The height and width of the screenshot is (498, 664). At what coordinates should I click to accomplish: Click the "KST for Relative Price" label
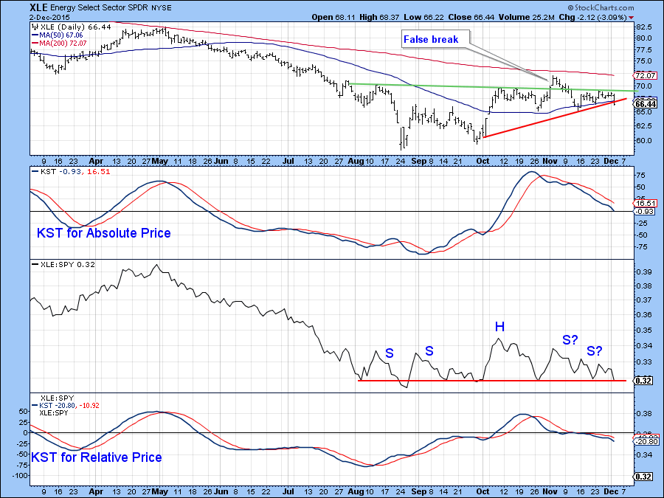(x=97, y=457)
